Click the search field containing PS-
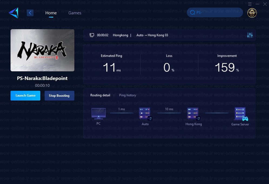Image resolution: width=269 pixels, height=184 pixels. tap(215, 12)
